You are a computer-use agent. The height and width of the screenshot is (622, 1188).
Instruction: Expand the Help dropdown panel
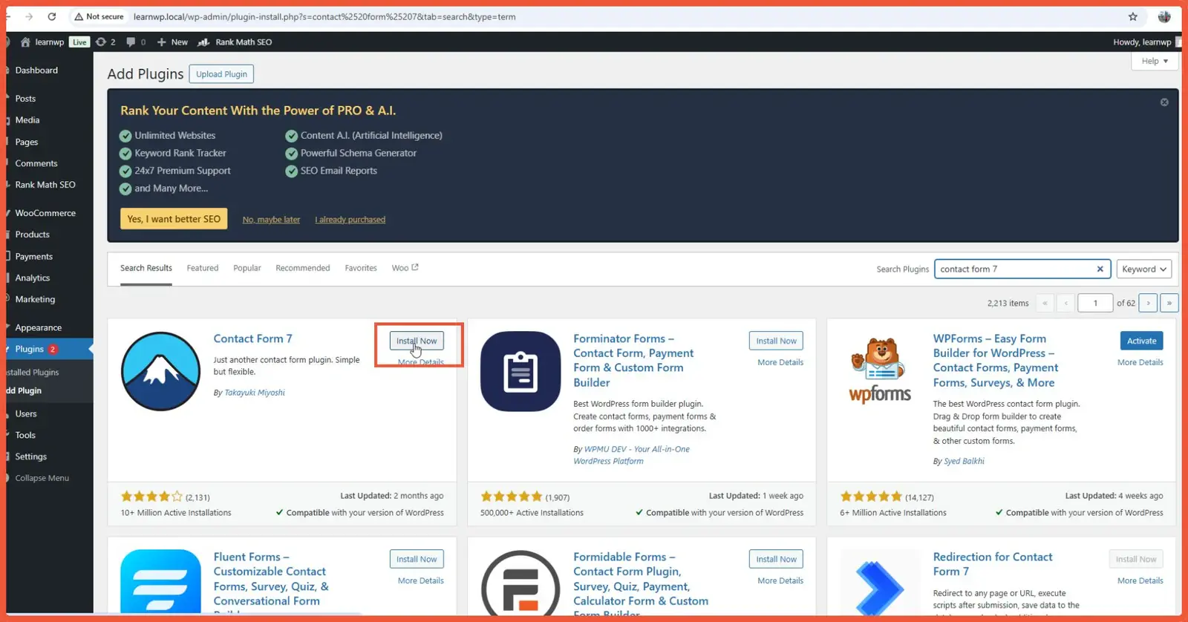point(1154,61)
